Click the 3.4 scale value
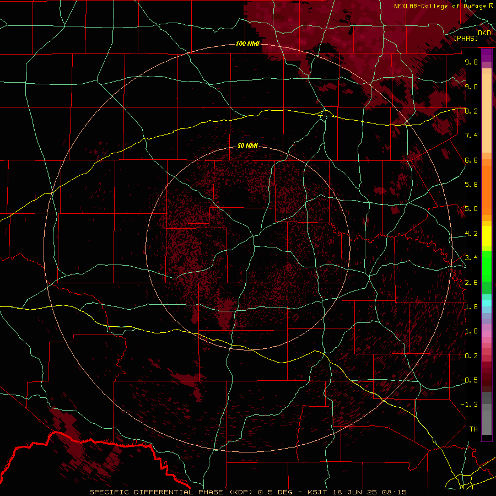This screenshot has height=496, width=496. pyautogui.click(x=471, y=258)
